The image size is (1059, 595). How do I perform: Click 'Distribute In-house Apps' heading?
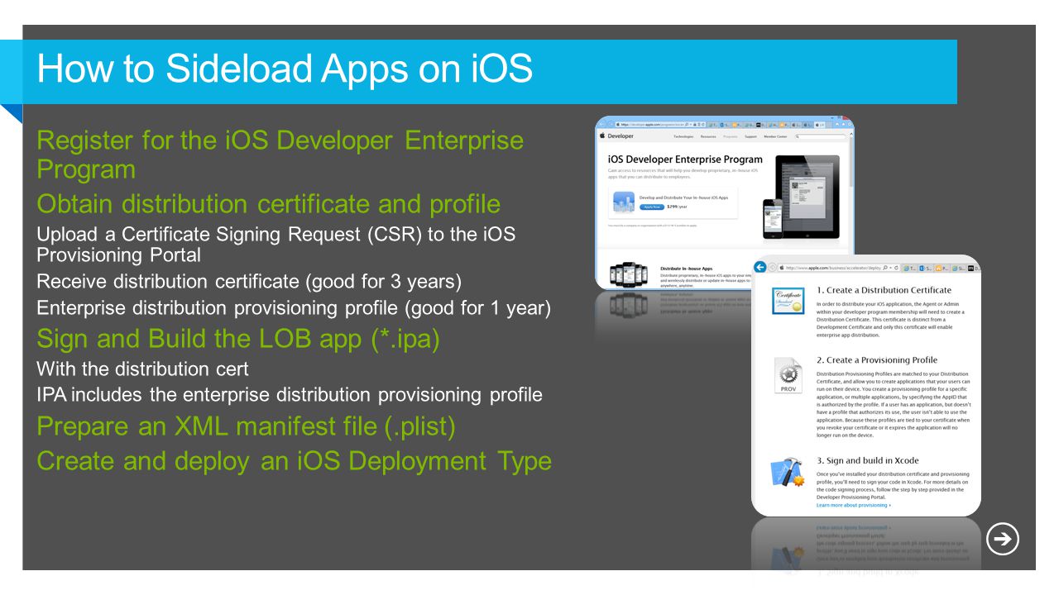687,269
